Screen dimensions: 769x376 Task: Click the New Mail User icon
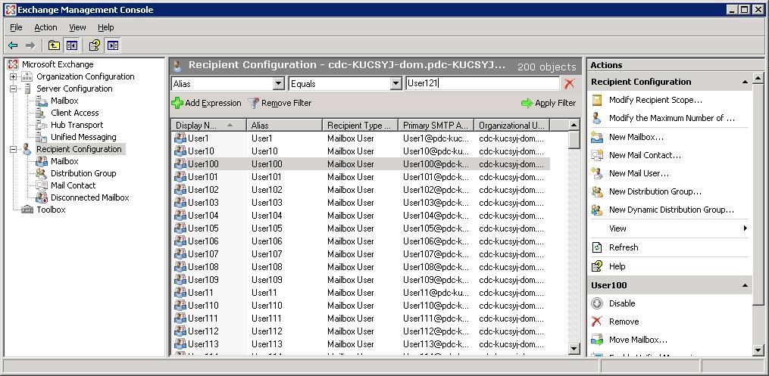click(x=597, y=173)
